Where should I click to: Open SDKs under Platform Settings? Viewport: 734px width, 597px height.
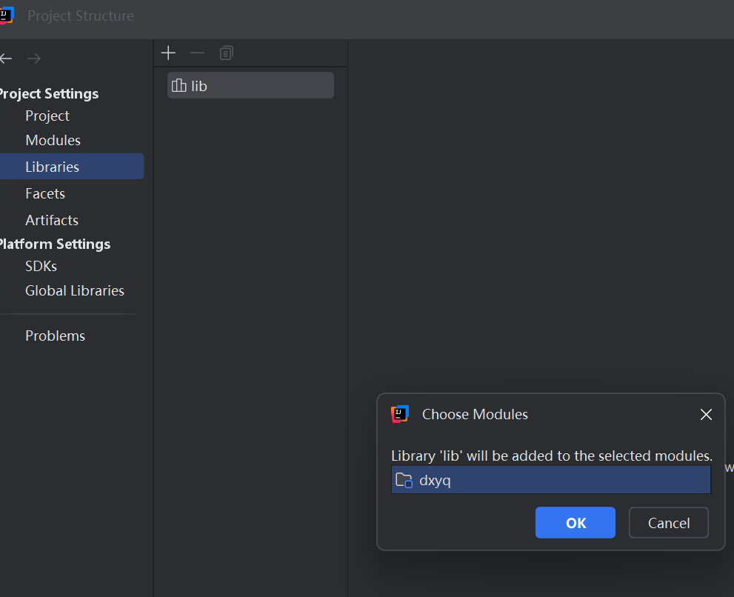[41, 266]
